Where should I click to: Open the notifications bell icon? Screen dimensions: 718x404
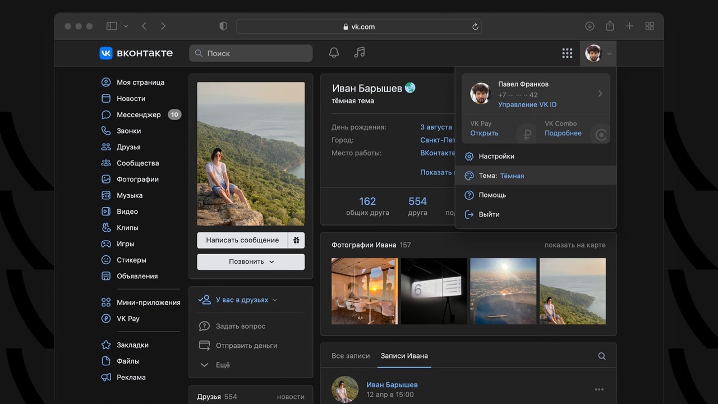coord(334,53)
